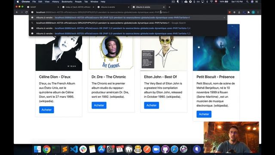Viewport: 275px width, 155px height.
Task: Select suggestion ending with ?artists=1
Action: click(x=128, y=18)
